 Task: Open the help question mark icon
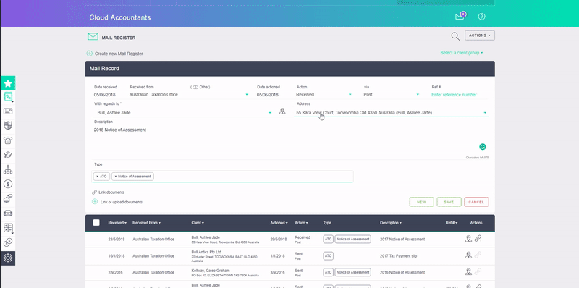(481, 17)
